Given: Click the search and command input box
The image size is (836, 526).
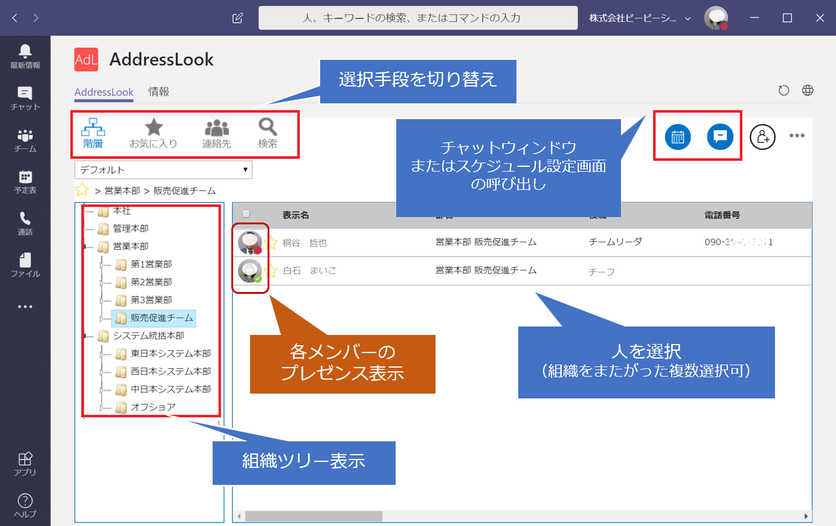Looking at the screenshot, I should pos(418,18).
